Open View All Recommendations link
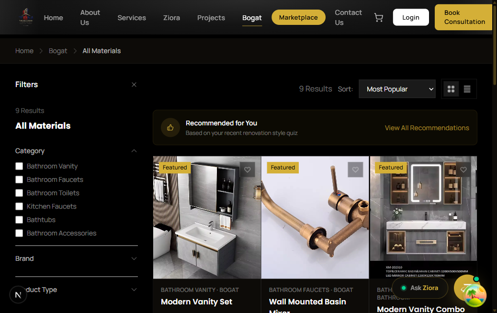This screenshot has height=313, width=497. (x=427, y=128)
